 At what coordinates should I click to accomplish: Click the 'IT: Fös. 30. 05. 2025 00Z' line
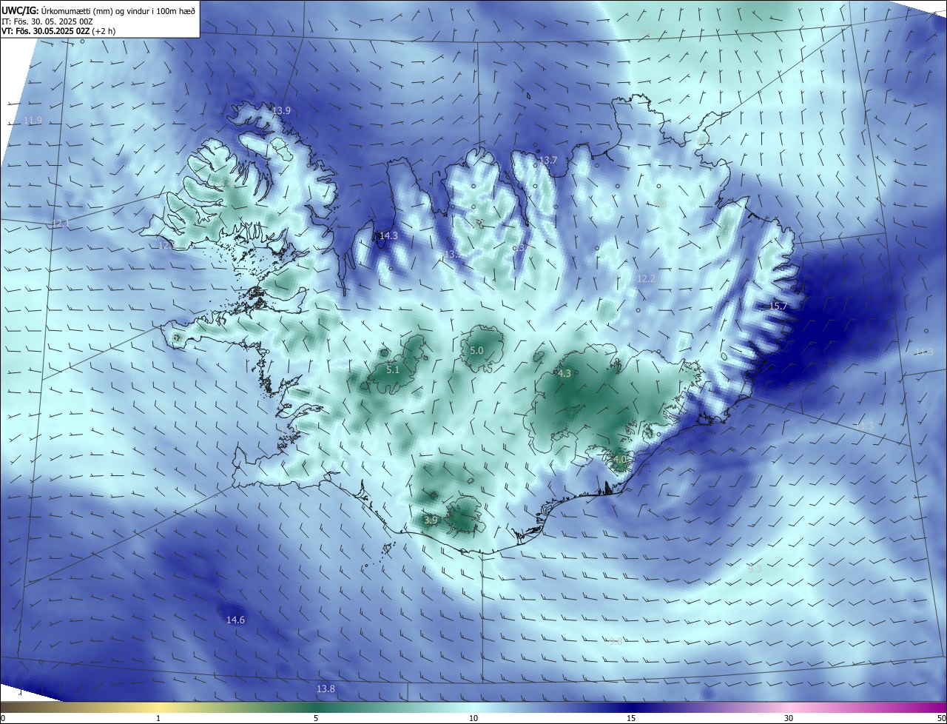click(47, 21)
